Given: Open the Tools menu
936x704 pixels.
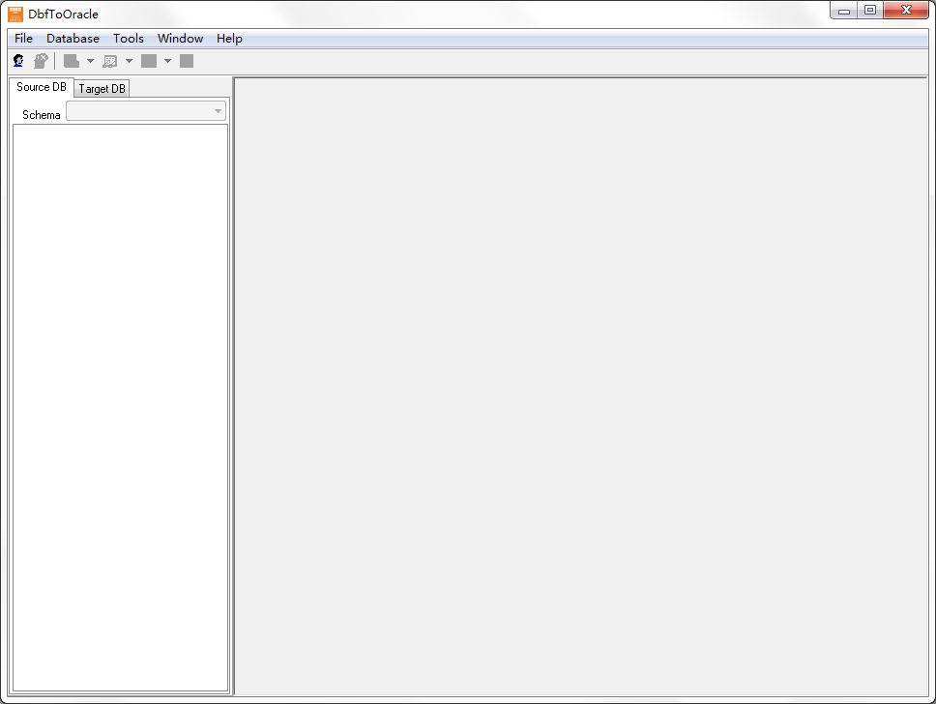Looking at the screenshot, I should [128, 38].
